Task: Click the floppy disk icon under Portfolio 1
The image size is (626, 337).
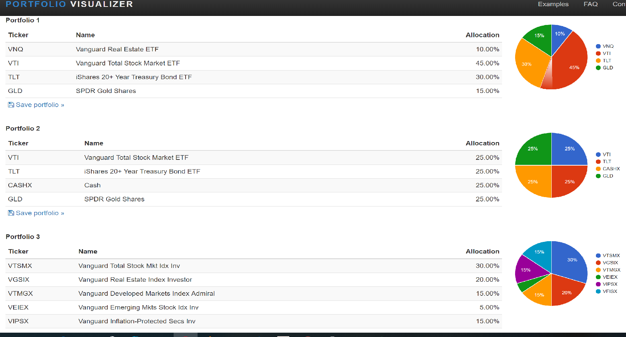Action: pos(11,105)
